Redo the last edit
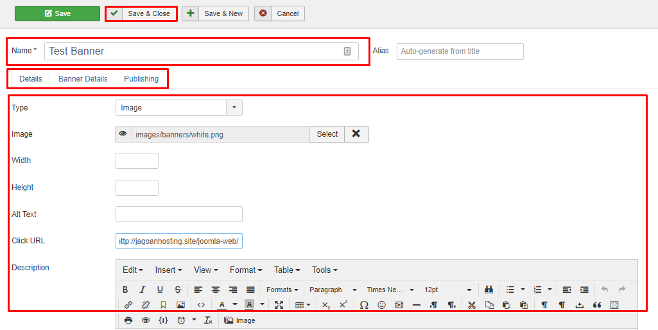 [x=622, y=290]
